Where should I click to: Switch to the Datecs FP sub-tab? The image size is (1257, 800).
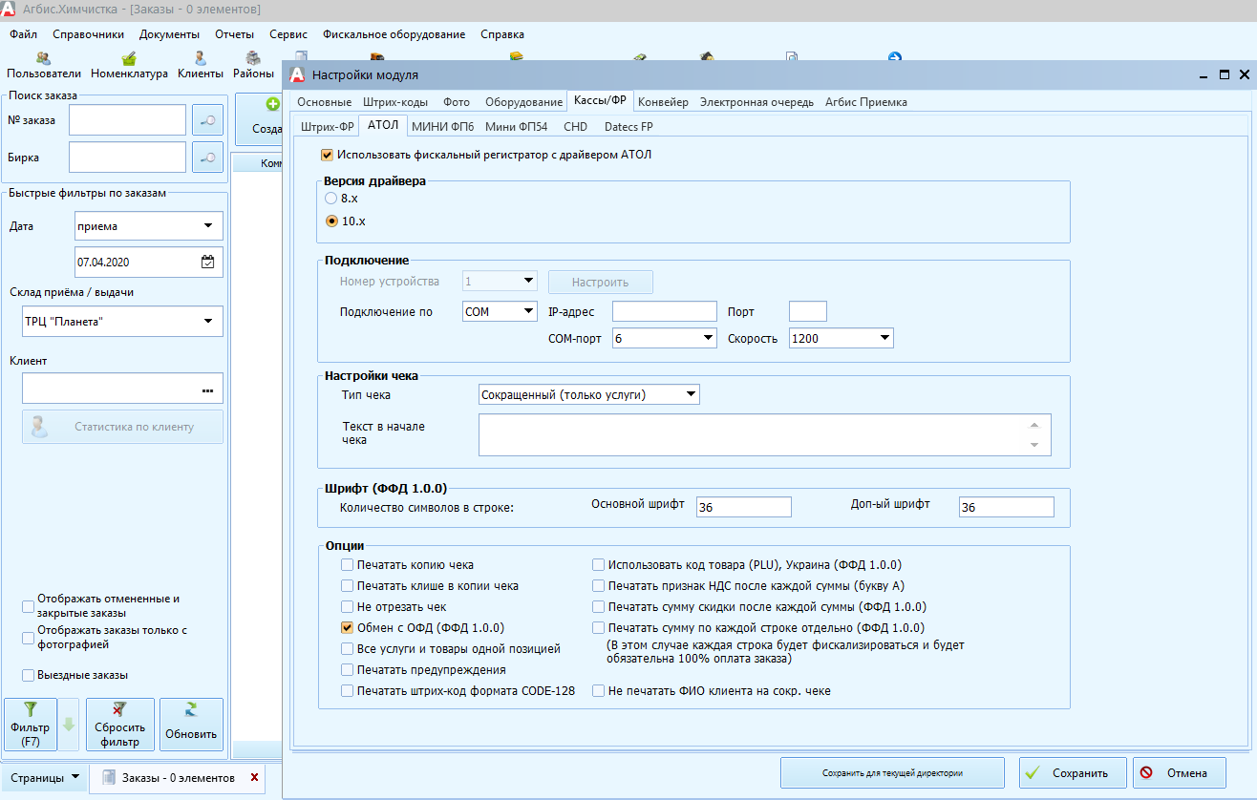pyautogui.click(x=628, y=126)
